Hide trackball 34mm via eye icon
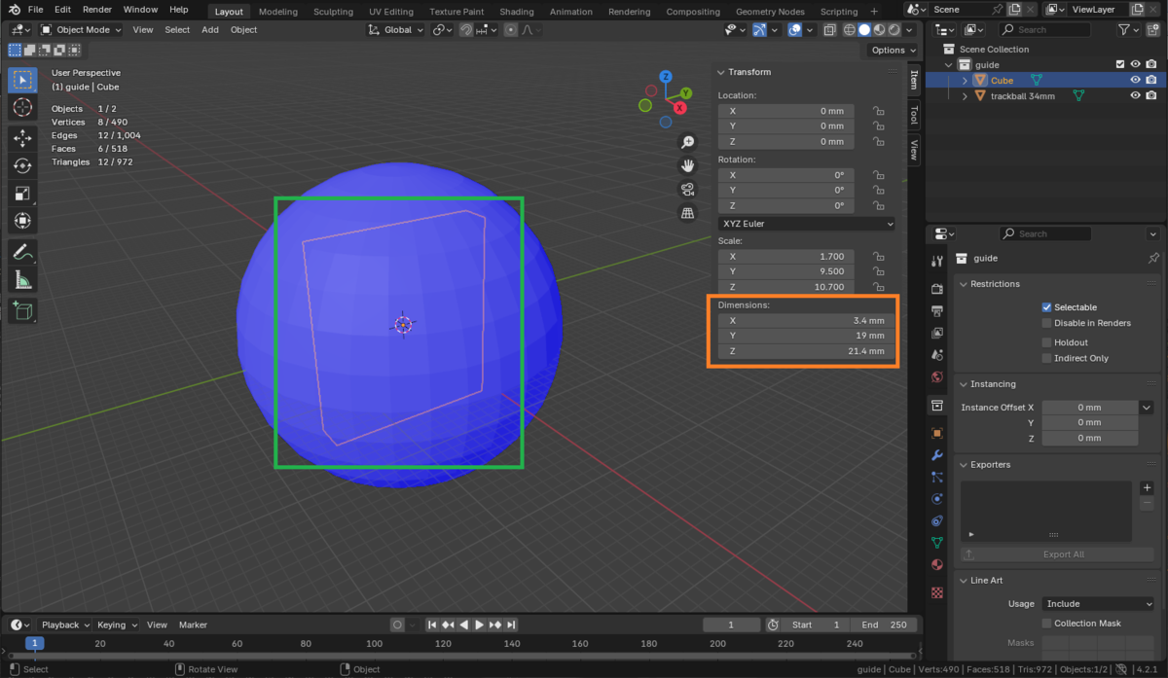The width and height of the screenshot is (1168, 678). (1135, 96)
